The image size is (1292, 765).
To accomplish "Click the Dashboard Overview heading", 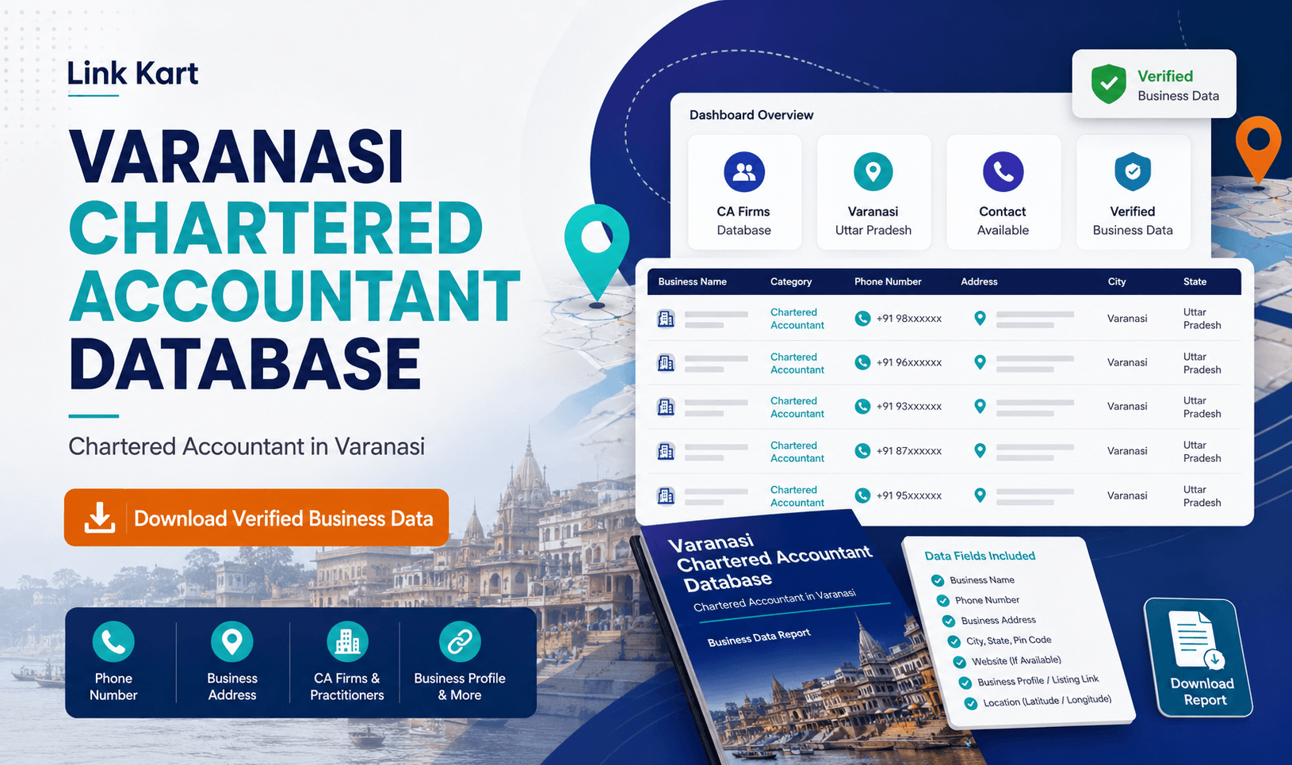I will pyautogui.click(x=751, y=115).
